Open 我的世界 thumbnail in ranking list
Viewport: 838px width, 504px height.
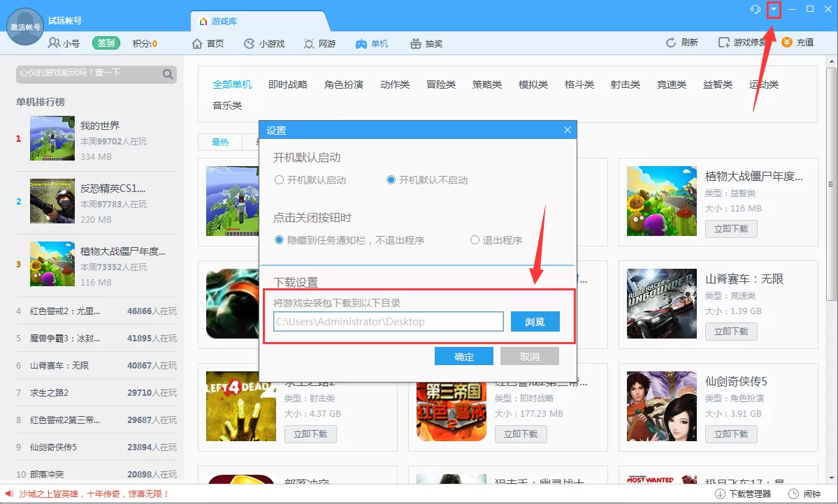click(52, 138)
